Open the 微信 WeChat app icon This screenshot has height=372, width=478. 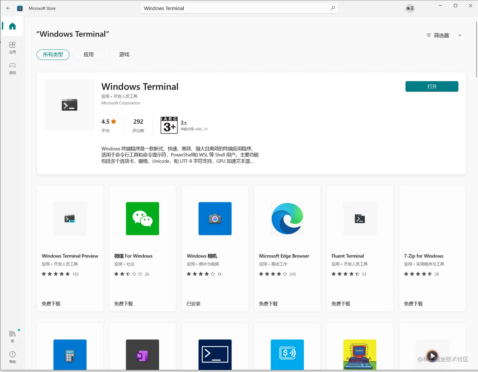point(142,219)
